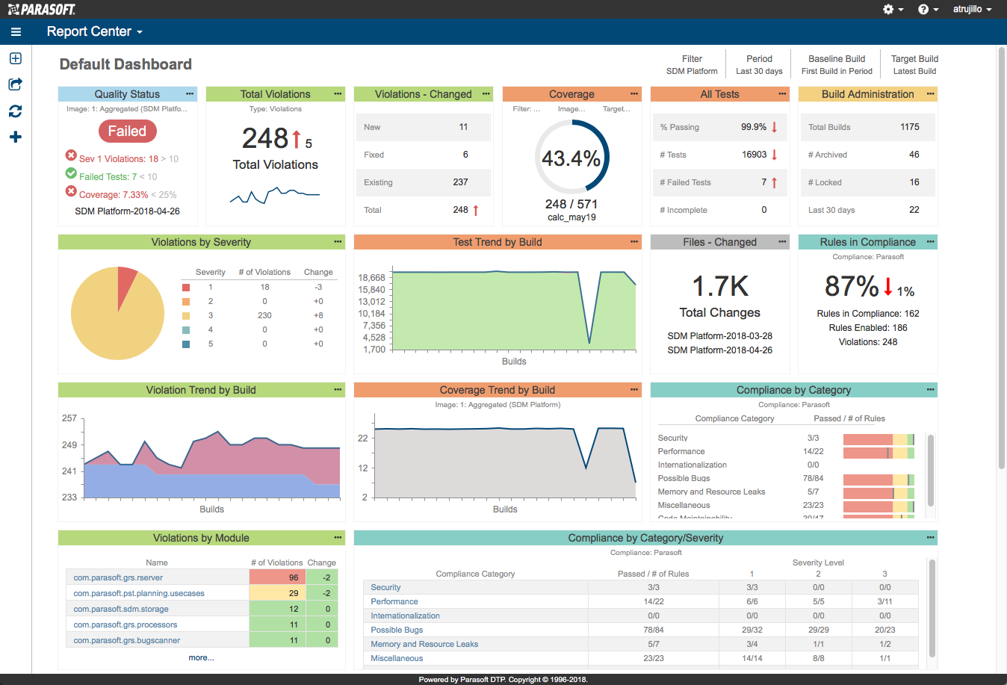Open Total Violations widget options menu
The height and width of the screenshot is (685, 1007).
coord(338,94)
